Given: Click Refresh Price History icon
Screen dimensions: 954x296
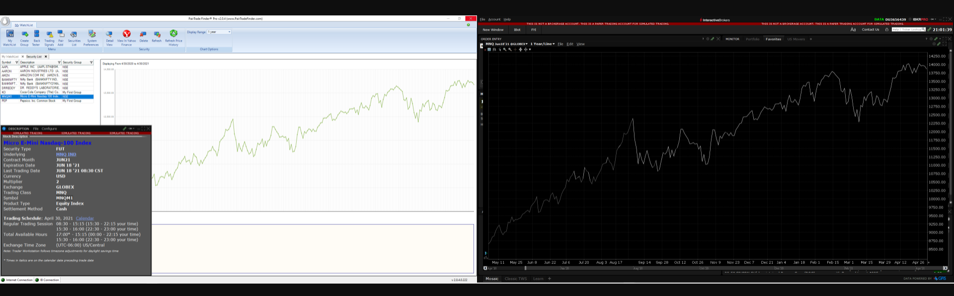Looking at the screenshot, I should click(173, 38).
